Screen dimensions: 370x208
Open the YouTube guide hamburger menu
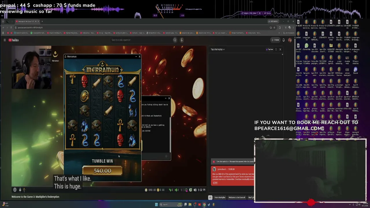[5, 40]
